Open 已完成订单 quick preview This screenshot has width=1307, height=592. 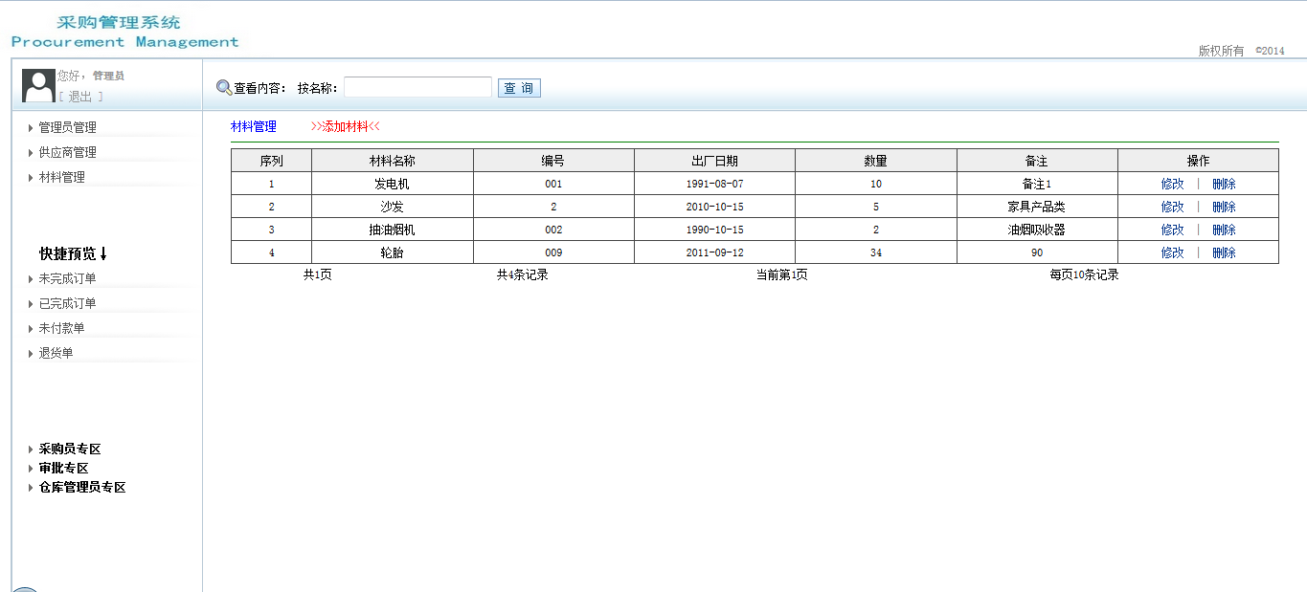(67, 303)
